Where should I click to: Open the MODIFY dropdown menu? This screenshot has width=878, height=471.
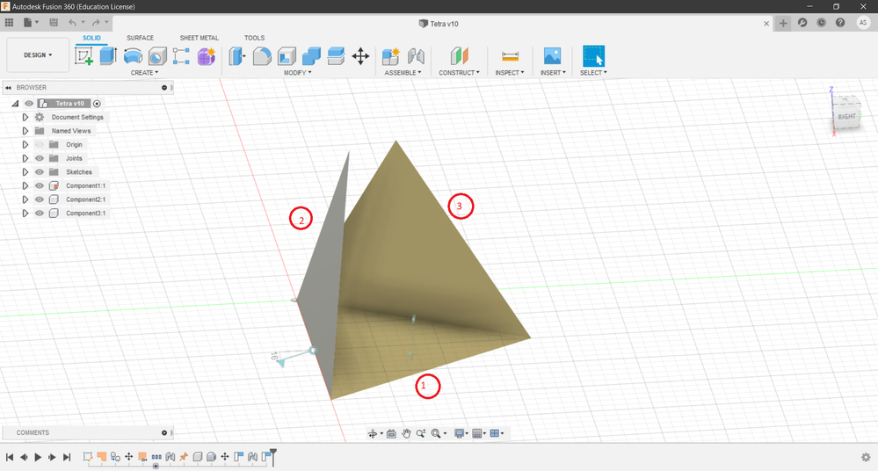(x=297, y=73)
